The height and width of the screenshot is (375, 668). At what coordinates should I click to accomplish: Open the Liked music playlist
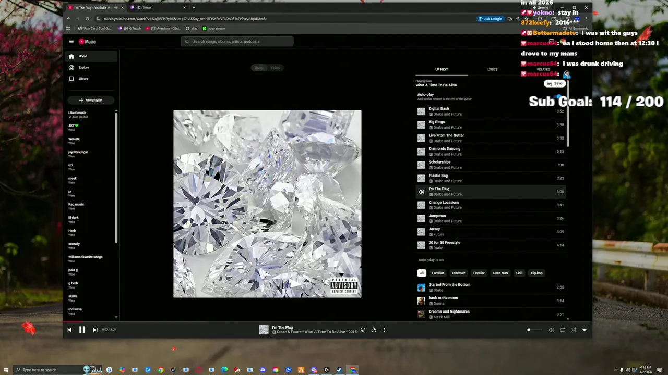point(90,115)
